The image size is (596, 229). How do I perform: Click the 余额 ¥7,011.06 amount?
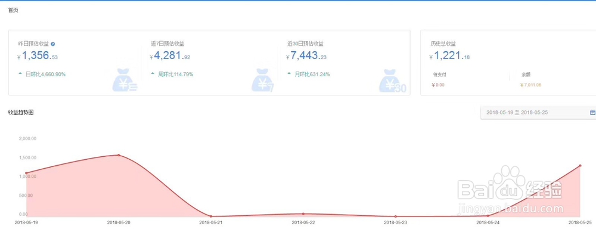530,85
